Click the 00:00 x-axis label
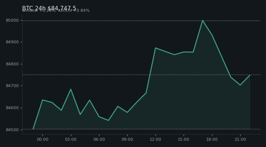The width and height of the screenshot is (266, 147). pos(42,139)
